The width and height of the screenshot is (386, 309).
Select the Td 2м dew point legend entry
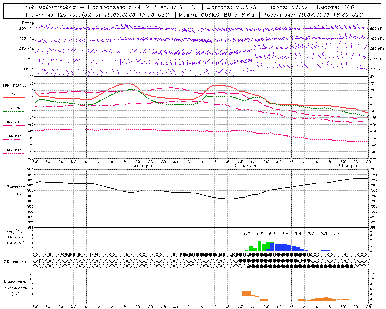(14, 108)
